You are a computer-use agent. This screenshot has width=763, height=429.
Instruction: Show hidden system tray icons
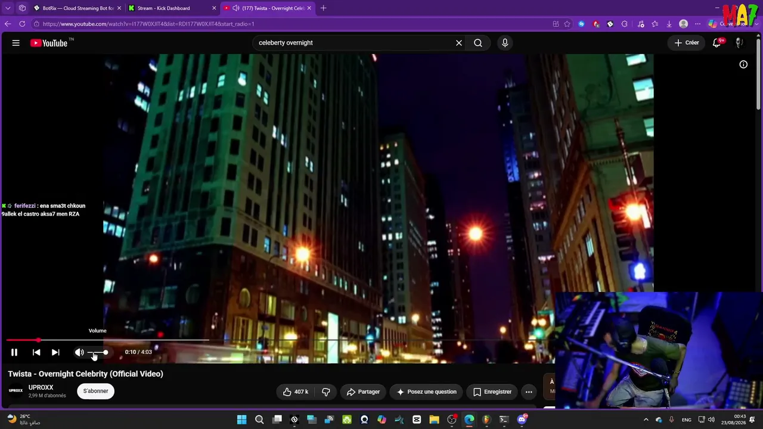[646, 419]
